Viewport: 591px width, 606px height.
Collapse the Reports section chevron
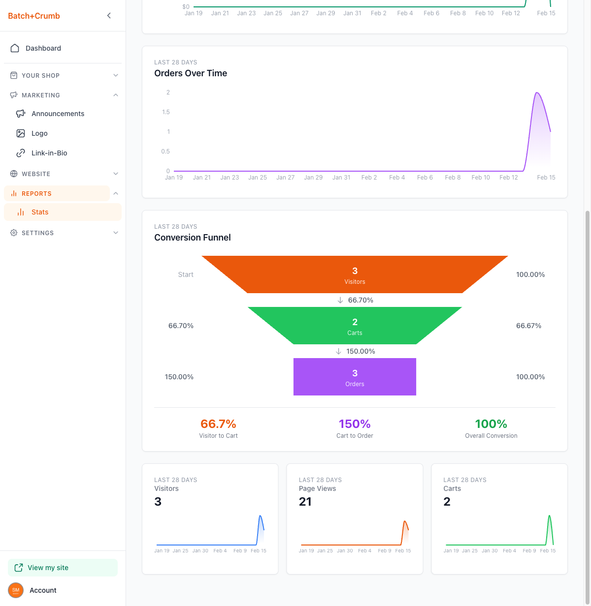point(116,193)
